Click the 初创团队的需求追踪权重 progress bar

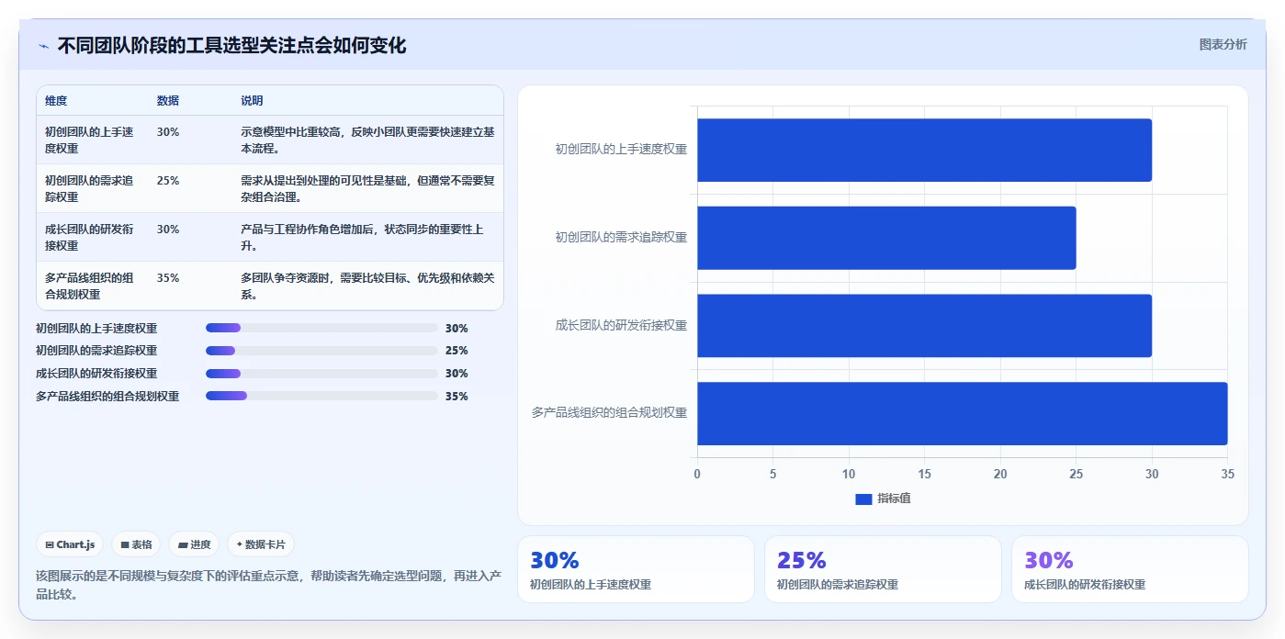point(321,351)
